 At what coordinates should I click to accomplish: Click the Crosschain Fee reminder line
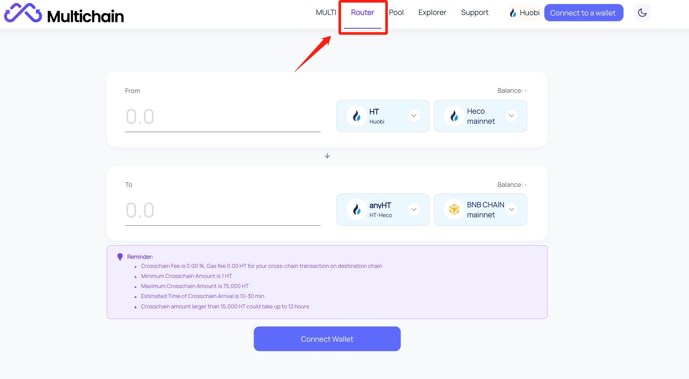[x=261, y=266]
